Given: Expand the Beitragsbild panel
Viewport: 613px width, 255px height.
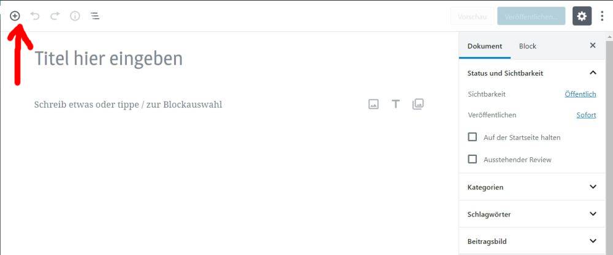Looking at the screenshot, I should pyautogui.click(x=592, y=241).
